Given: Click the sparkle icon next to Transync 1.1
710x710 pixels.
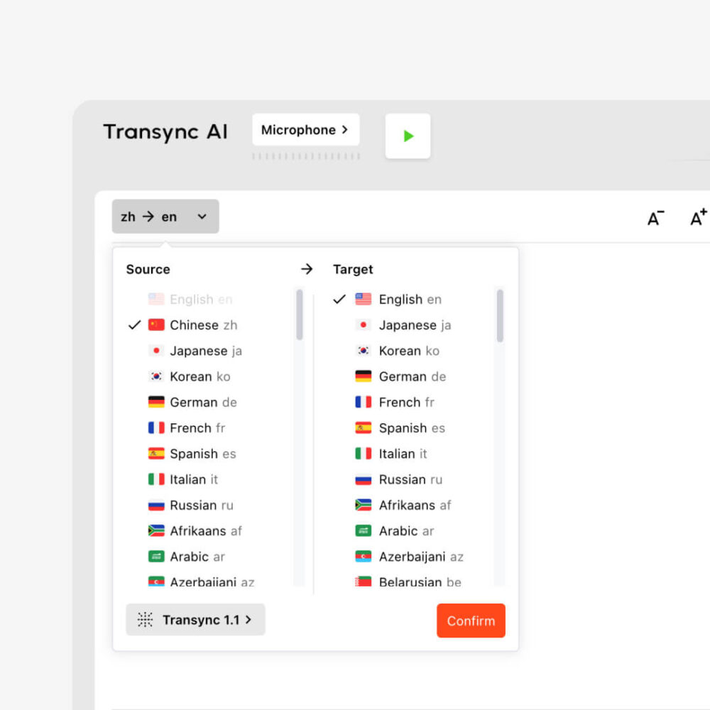Looking at the screenshot, I should [145, 619].
